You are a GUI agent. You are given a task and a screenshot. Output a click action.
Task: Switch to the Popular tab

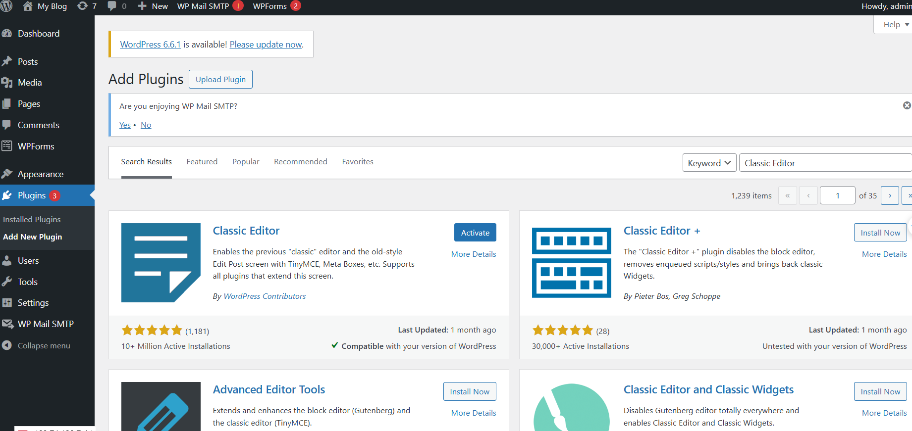coord(246,162)
